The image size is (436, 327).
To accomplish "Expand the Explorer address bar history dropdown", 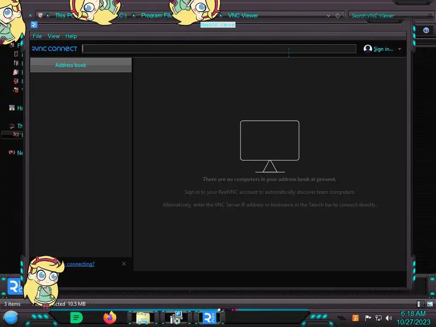I will tap(328, 16).
